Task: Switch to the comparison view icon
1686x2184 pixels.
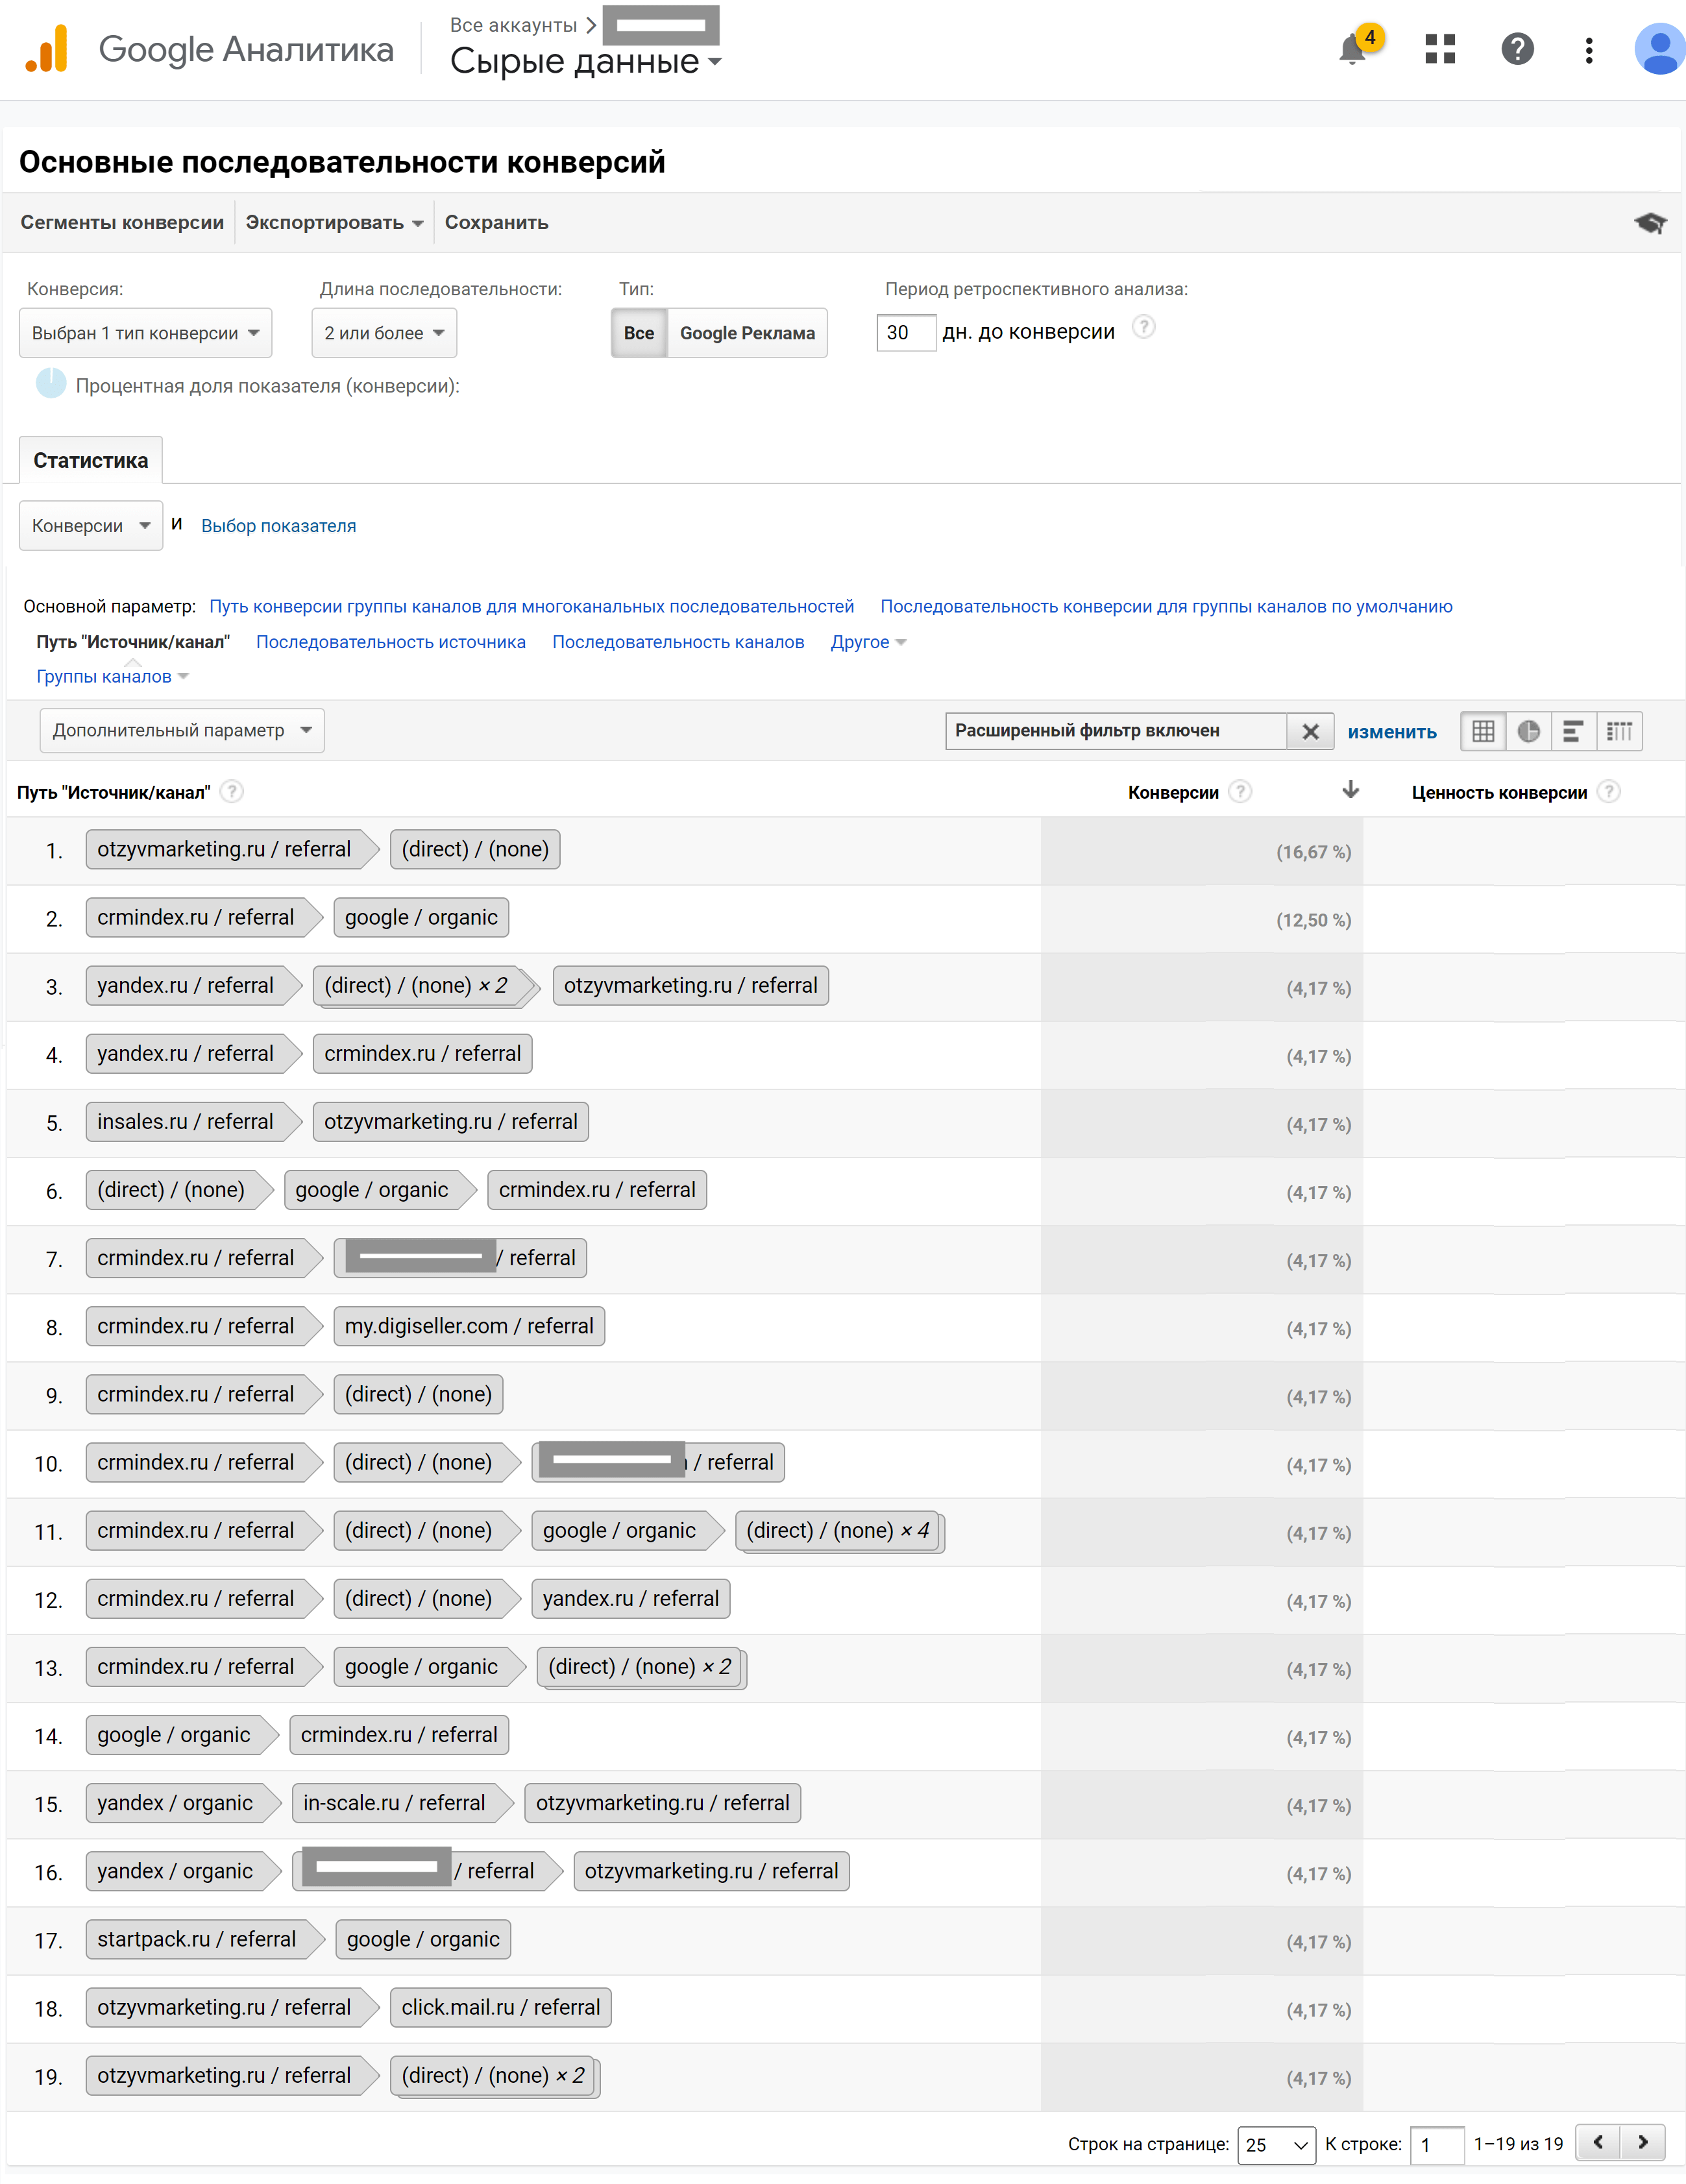Action: 1619,731
